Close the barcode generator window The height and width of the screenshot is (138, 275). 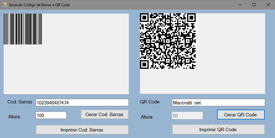coord(268,5)
